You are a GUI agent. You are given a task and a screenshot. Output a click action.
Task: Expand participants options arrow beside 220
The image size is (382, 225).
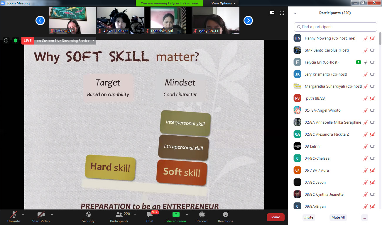tap(135, 214)
